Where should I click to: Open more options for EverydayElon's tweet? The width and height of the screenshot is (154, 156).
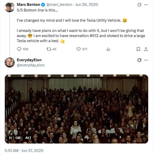(x=146, y=60)
